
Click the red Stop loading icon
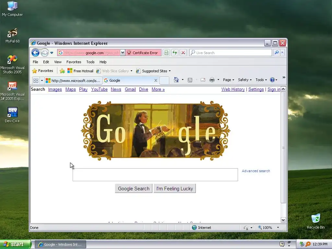tap(183, 53)
